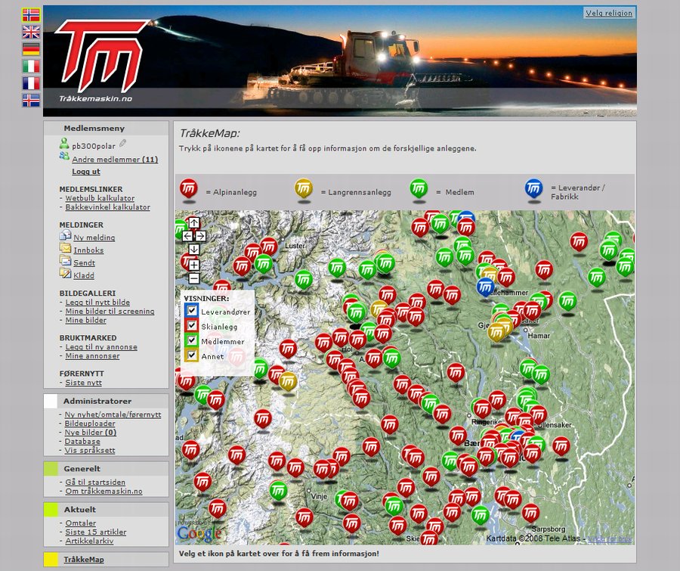Open the Database link
This screenshot has width=680, height=571.
click(x=82, y=442)
